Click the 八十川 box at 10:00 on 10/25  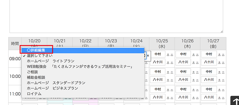coord(158,80)
